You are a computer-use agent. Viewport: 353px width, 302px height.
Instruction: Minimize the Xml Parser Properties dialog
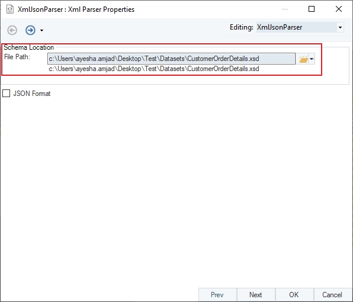click(285, 9)
